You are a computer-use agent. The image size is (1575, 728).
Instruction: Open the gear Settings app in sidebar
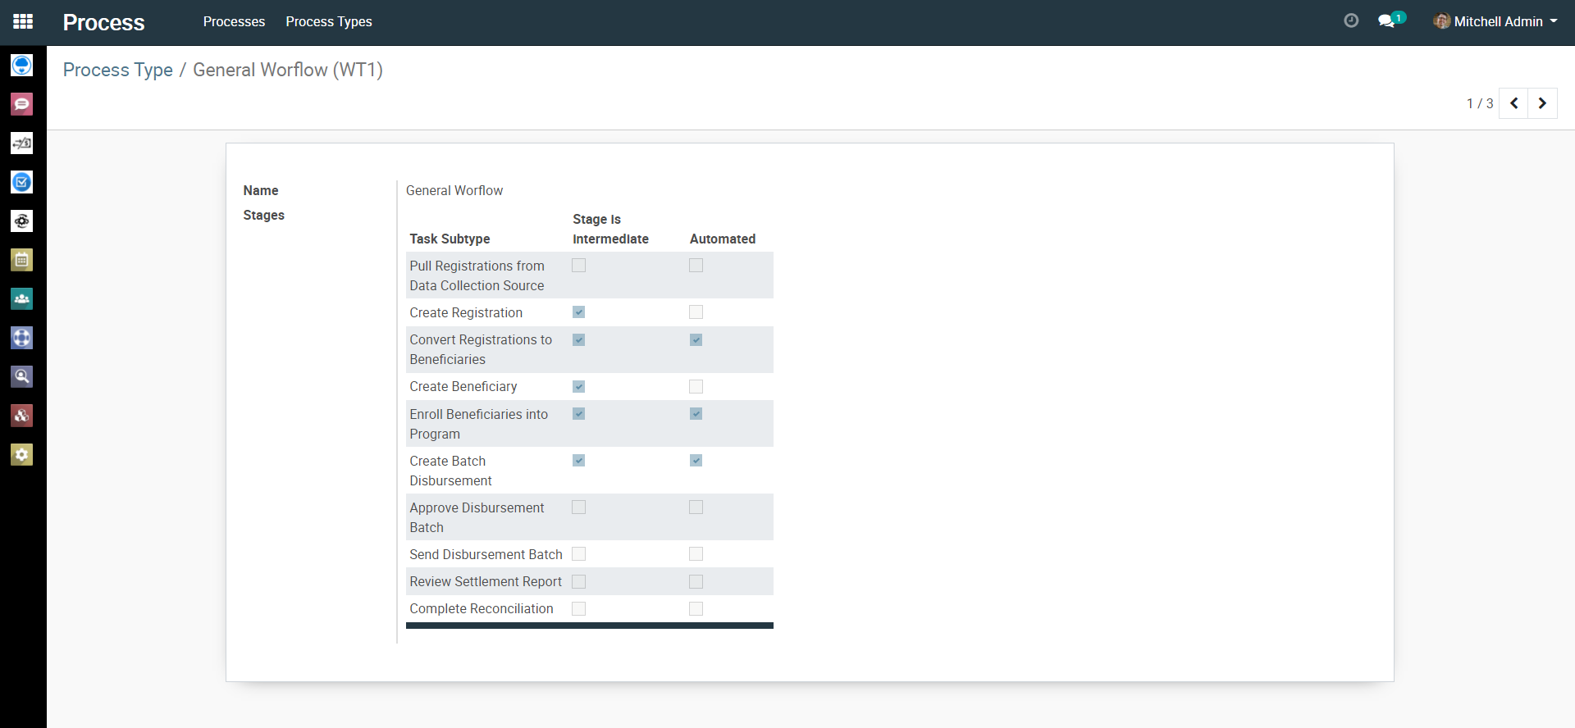[22, 455]
